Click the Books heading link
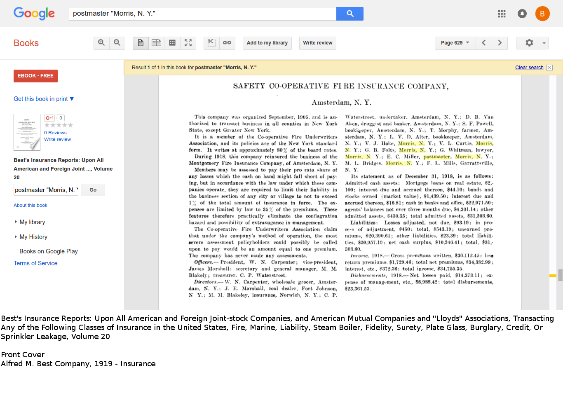 pos(26,43)
